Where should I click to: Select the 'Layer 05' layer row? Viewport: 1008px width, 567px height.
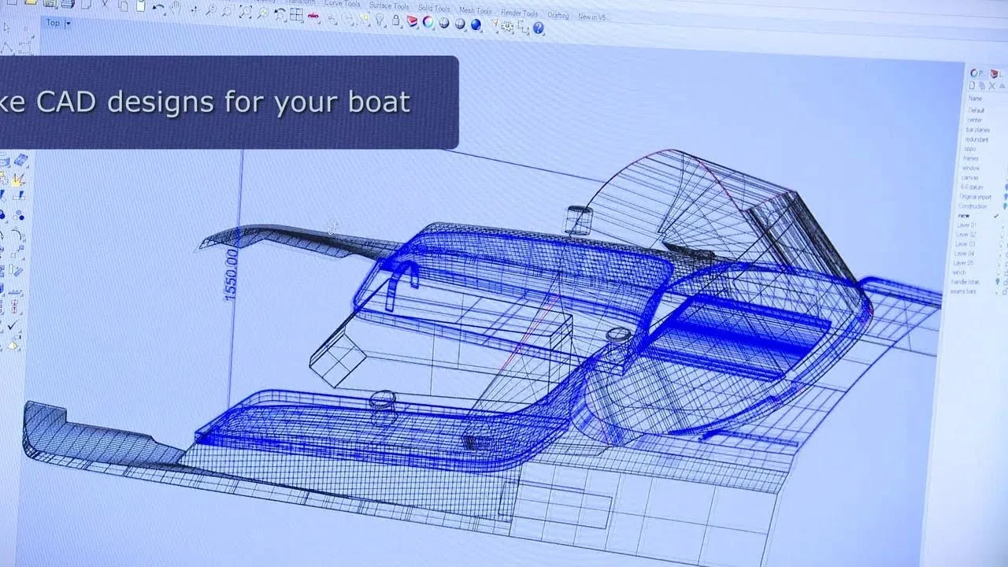coord(964,263)
